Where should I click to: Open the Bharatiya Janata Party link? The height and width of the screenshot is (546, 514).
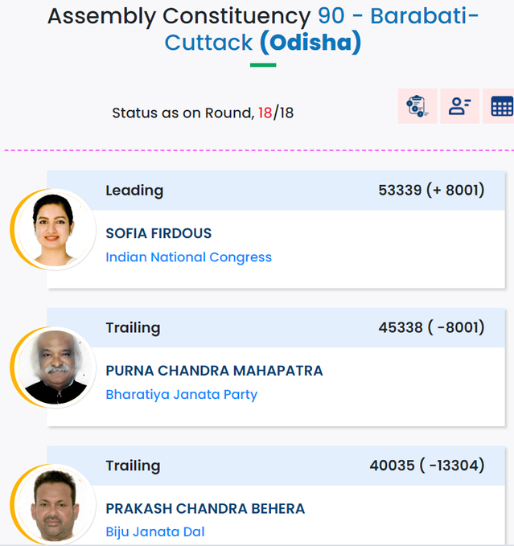click(182, 395)
